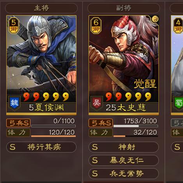Open the 兵无常势 skill

(x=124, y=174)
